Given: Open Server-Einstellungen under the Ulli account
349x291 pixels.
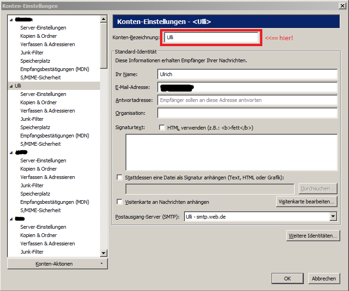Looking at the screenshot, I should 43,94.
